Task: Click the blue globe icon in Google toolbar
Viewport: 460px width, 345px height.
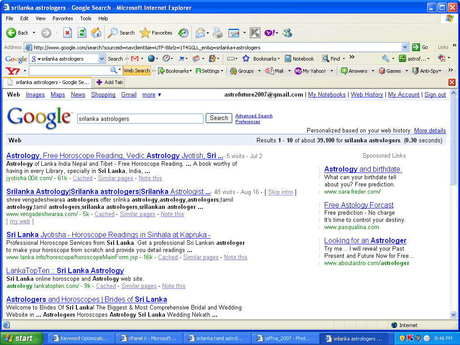Action: pyautogui.click(x=151, y=59)
